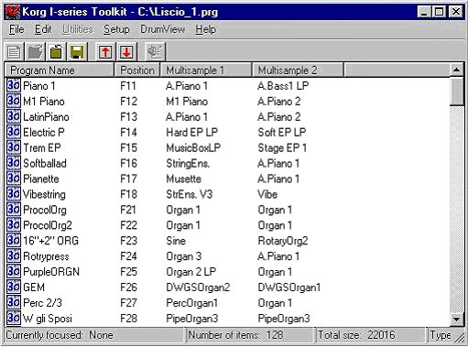This screenshot has height=347, width=468.
Task: Click the program icon beside ProcolOrg
Action: 14,210
